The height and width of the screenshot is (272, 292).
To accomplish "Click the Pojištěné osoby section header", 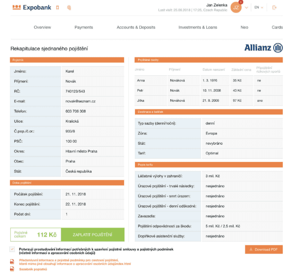I will 209,60.
